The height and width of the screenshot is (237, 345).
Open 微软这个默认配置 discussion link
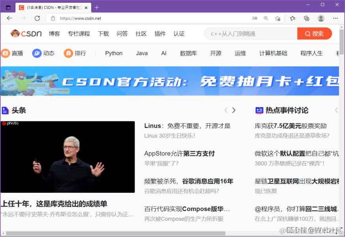click(296, 153)
